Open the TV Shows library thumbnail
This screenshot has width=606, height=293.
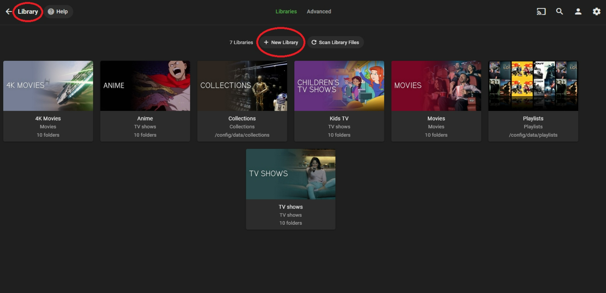[x=290, y=174]
